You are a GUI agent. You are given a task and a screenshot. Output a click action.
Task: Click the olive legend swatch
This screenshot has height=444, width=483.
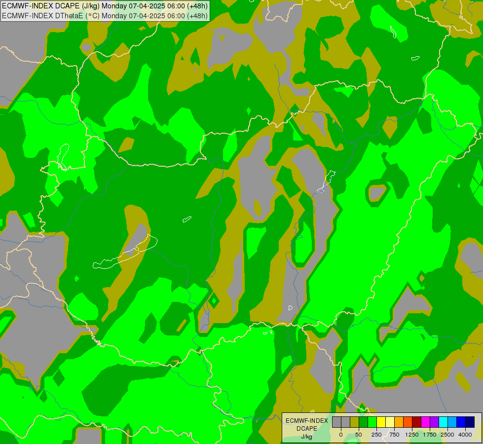(354, 422)
